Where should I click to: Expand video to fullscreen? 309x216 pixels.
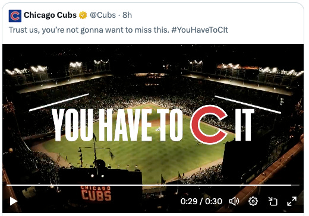(292, 201)
